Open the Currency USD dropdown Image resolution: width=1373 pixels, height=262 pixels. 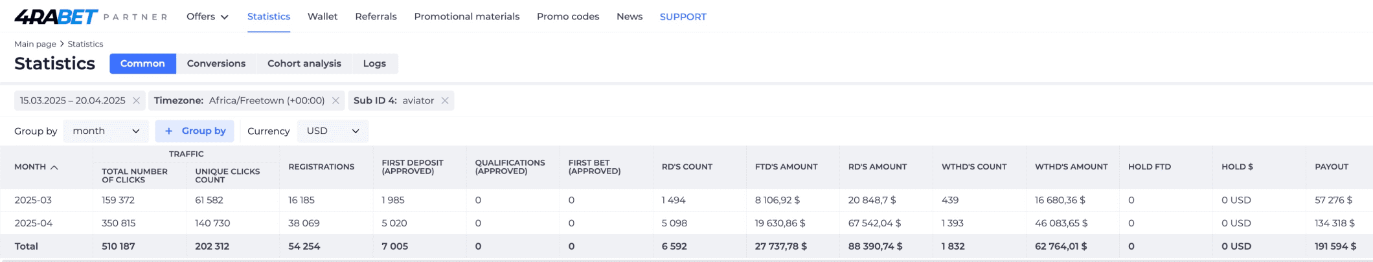coord(333,131)
